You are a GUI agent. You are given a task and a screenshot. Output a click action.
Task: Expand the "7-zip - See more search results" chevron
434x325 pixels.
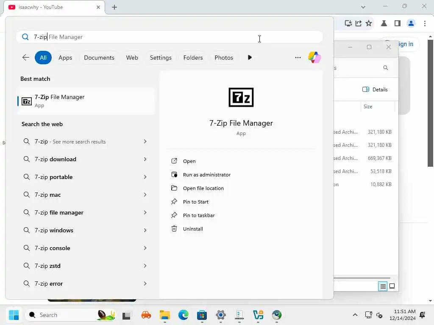pyautogui.click(x=145, y=141)
